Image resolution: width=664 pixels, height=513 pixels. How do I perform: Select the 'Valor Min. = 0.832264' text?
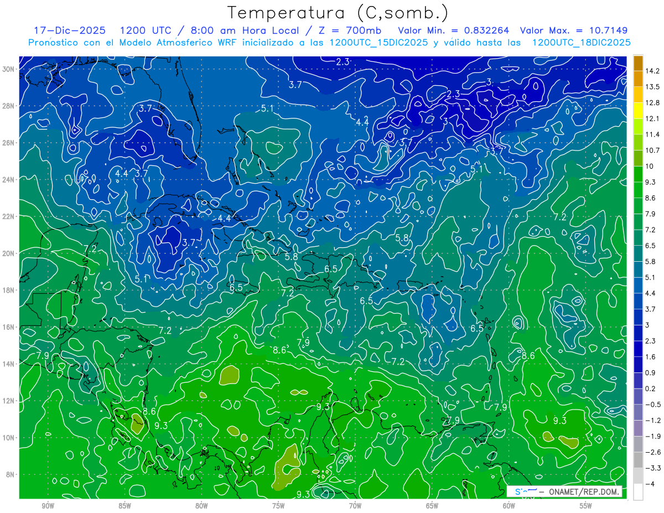coord(453,30)
